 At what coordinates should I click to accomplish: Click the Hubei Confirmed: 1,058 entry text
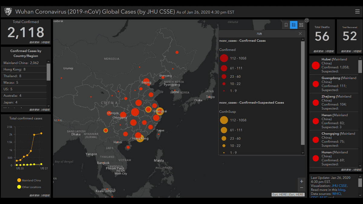[335, 67]
